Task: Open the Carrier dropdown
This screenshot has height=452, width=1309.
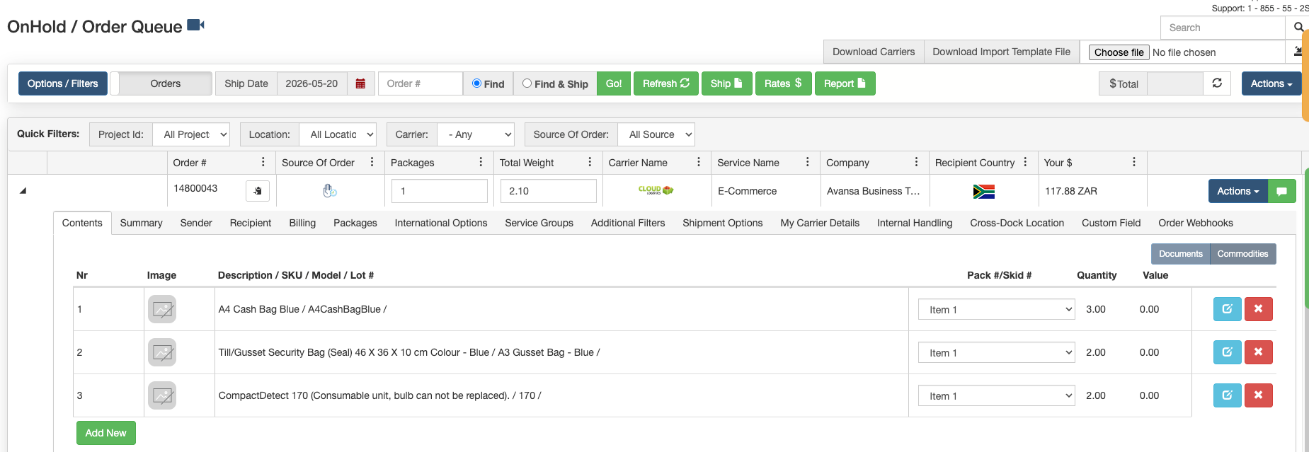Action: click(476, 134)
